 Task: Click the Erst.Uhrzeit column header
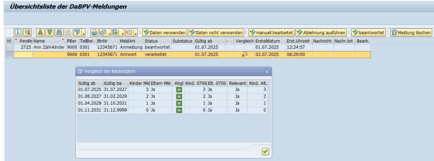tap(299, 41)
